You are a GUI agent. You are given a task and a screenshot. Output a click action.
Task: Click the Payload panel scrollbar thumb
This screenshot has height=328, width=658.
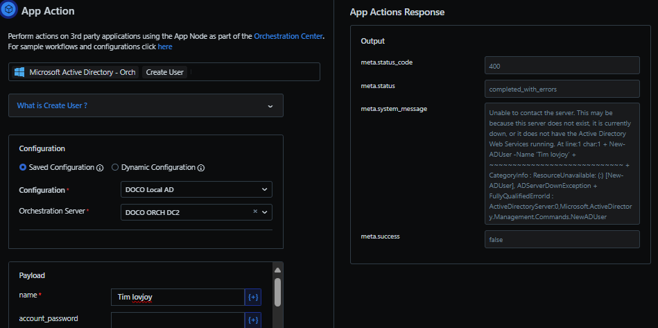click(277, 291)
